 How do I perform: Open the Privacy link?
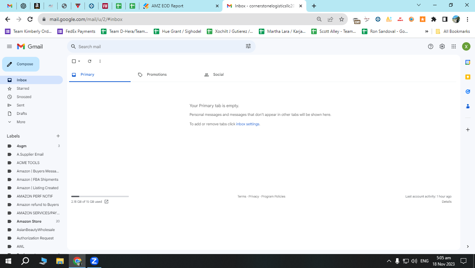click(x=254, y=196)
